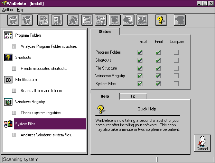Toggle System Files Compare checkbox
This screenshot has height=163, width=215.
176,84
